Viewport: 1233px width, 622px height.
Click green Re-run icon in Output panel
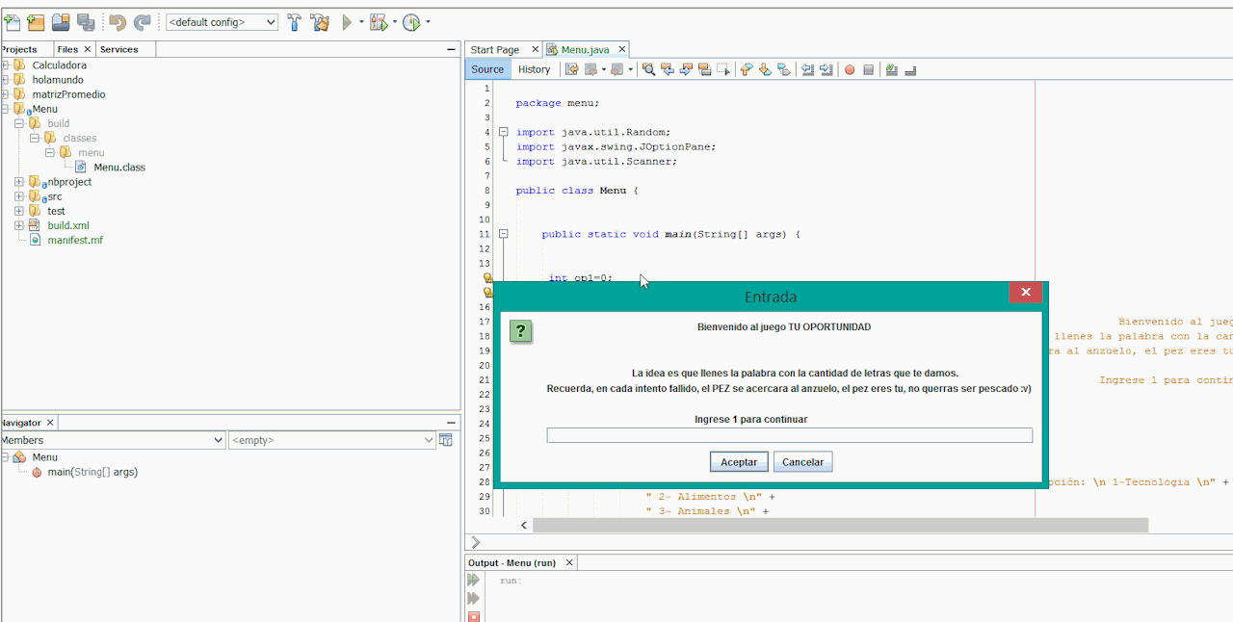pos(473,580)
